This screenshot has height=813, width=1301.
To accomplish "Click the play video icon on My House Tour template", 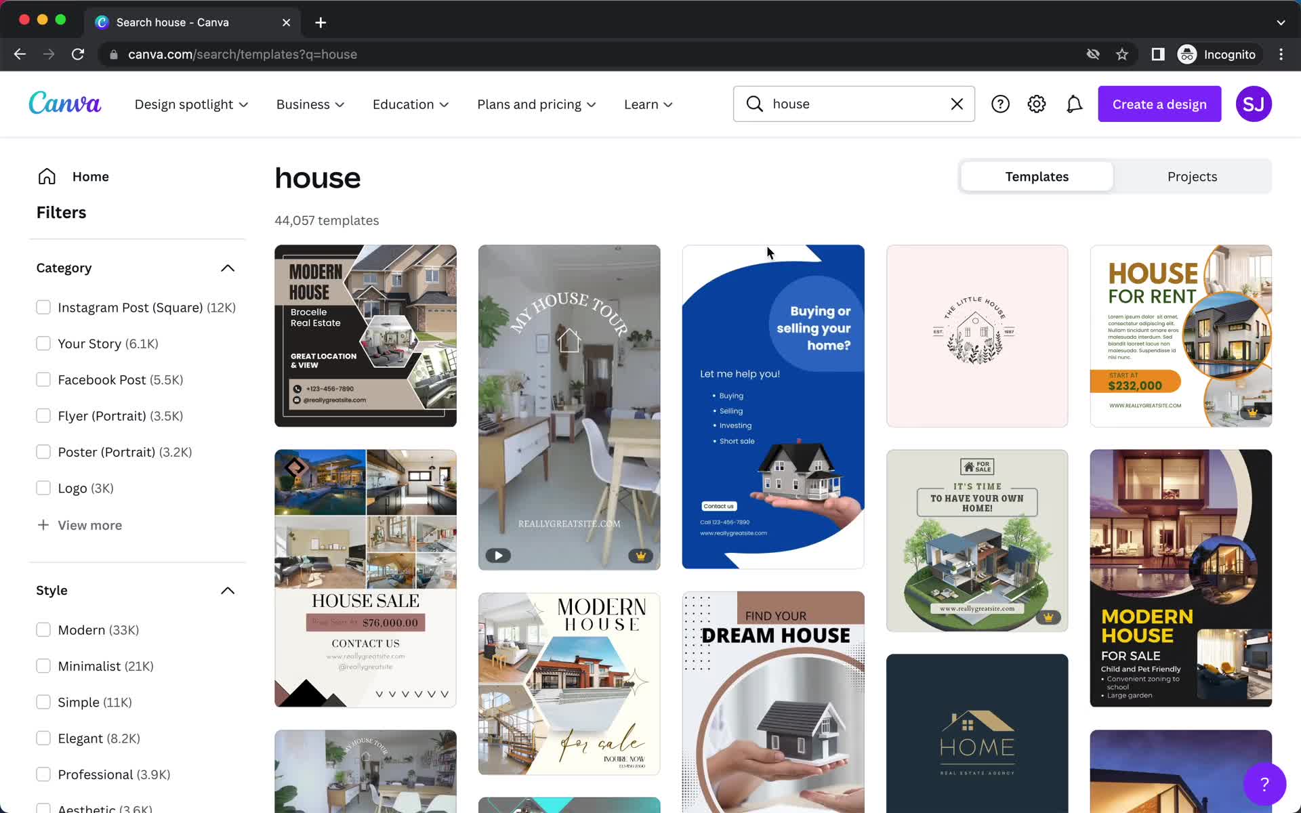I will 498,556.
